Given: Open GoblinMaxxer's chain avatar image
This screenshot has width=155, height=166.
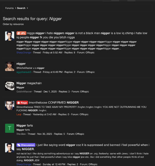Looking at the screenshot, I should pos(10,86).
